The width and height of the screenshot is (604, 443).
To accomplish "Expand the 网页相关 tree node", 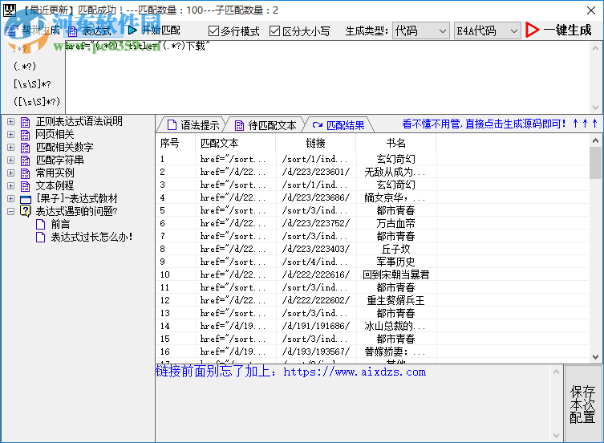I will click(10, 135).
